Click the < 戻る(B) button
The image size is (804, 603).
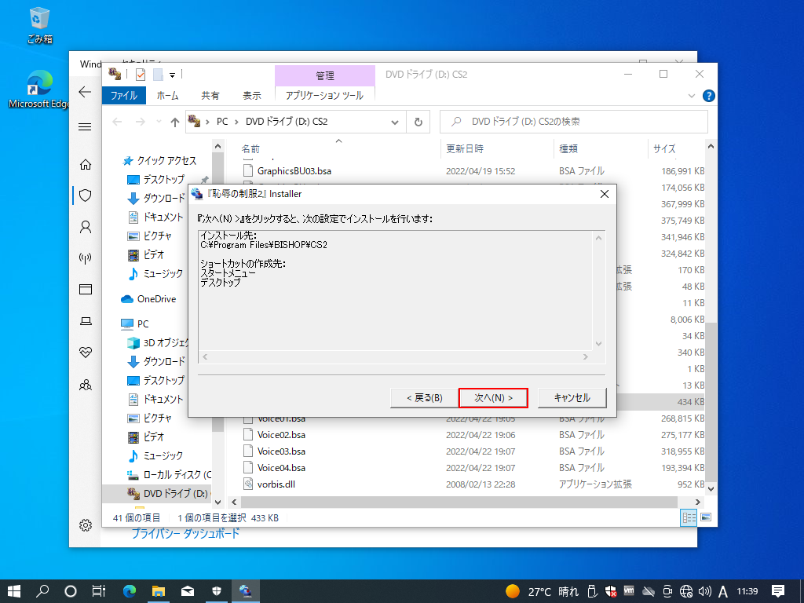(425, 398)
